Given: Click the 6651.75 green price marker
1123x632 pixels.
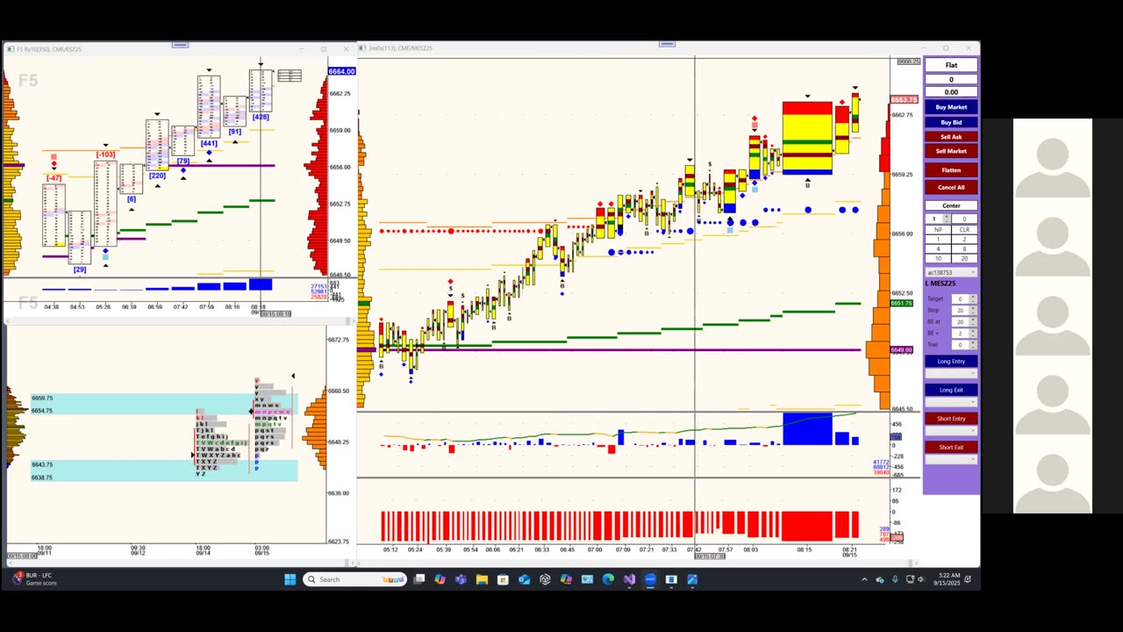Looking at the screenshot, I should (902, 303).
